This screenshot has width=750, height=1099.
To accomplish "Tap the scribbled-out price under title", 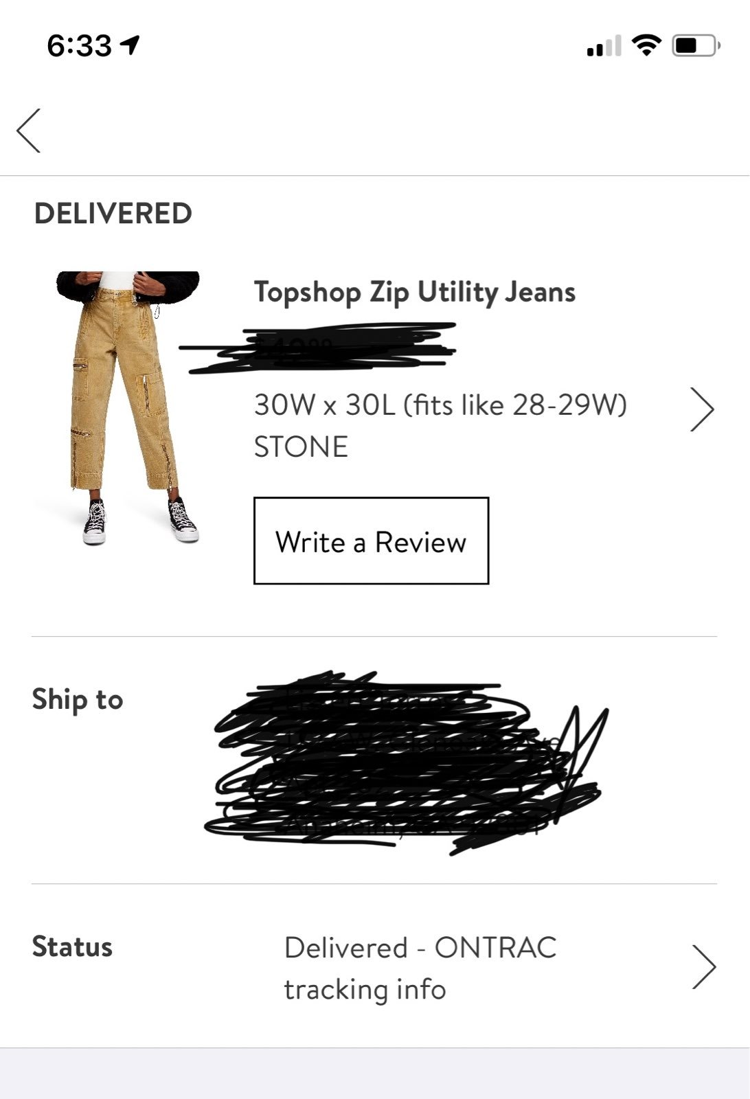I will tap(318, 348).
